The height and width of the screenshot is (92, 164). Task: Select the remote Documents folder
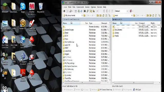click(x=136, y=30)
